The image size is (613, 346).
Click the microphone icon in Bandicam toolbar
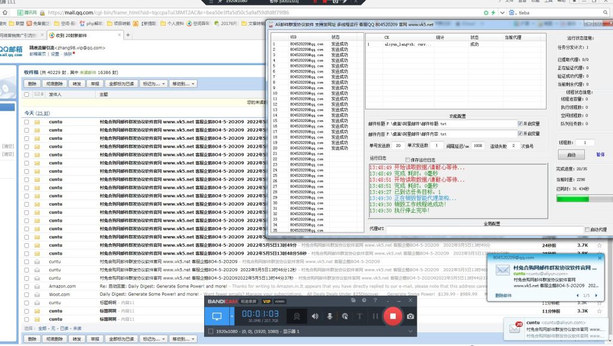(x=329, y=317)
